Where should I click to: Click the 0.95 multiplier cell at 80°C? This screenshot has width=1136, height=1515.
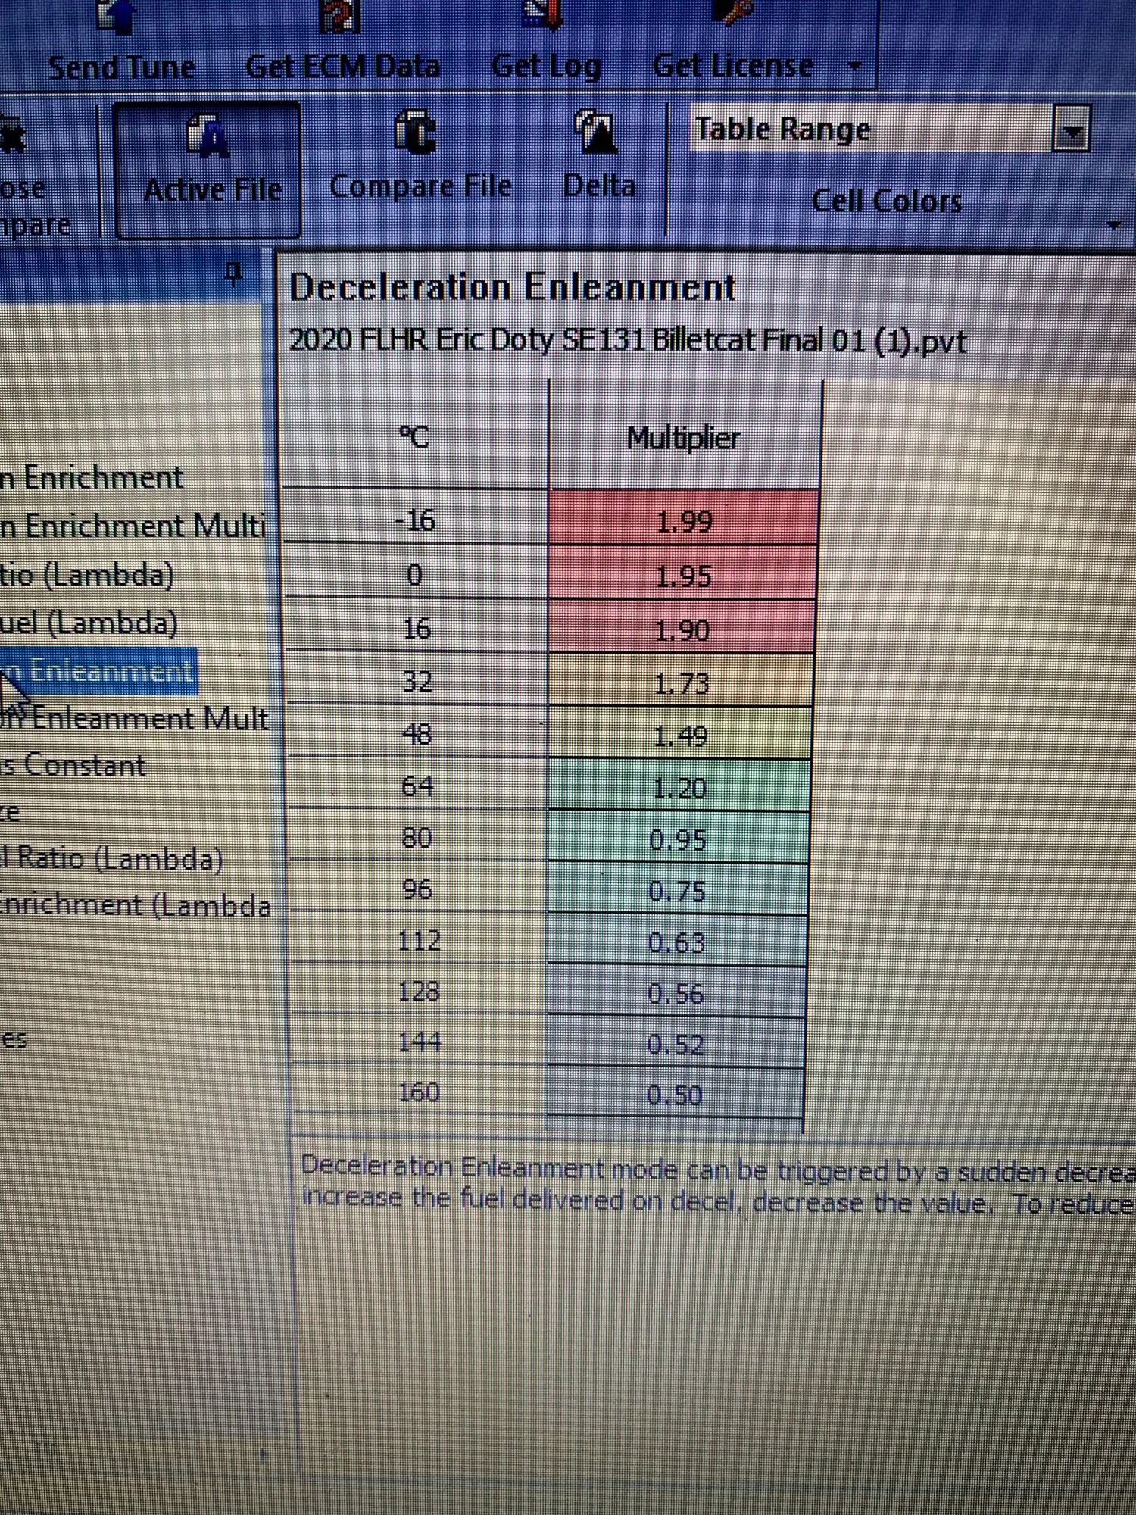[677, 839]
